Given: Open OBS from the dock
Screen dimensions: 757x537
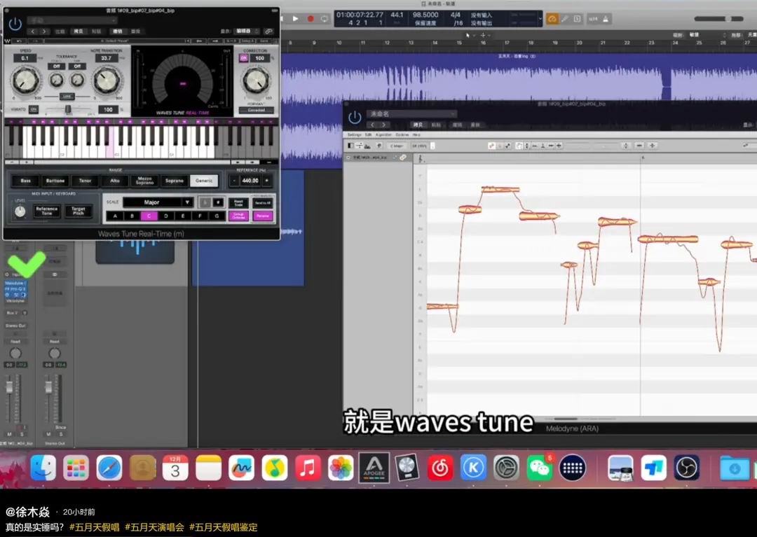Looking at the screenshot, I should 687,468.
